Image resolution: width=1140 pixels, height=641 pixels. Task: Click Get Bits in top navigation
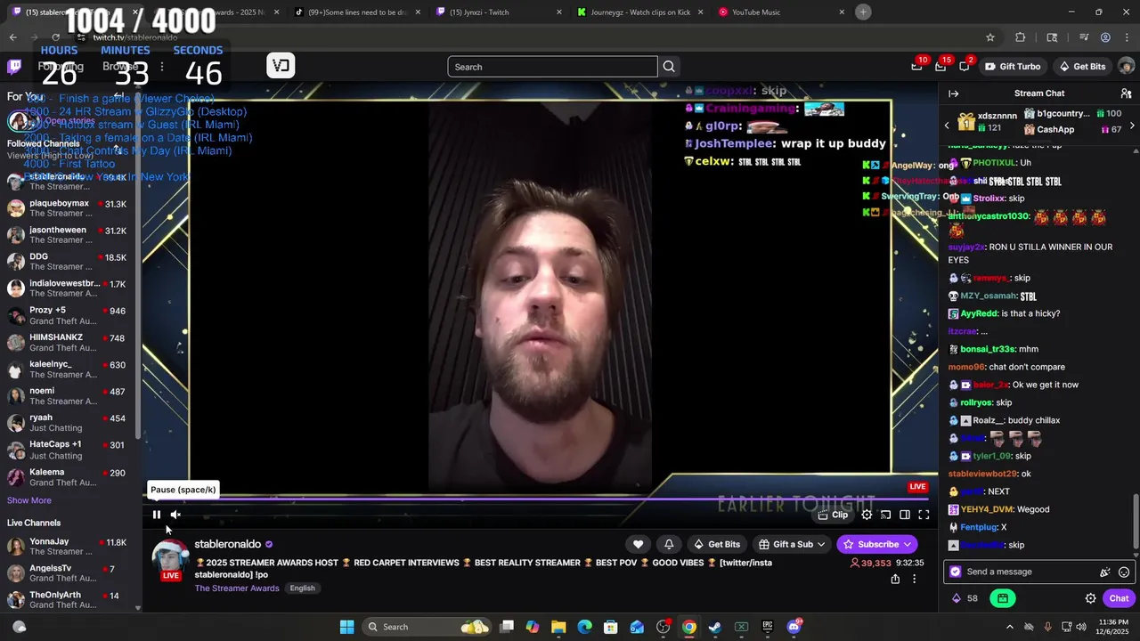[1082, 67]
